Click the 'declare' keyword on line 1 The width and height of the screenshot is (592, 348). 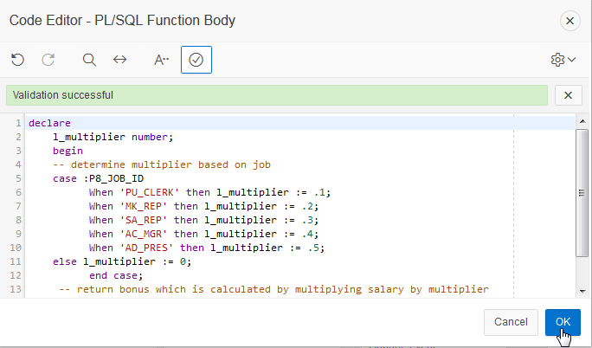click(x=49, y=123)
